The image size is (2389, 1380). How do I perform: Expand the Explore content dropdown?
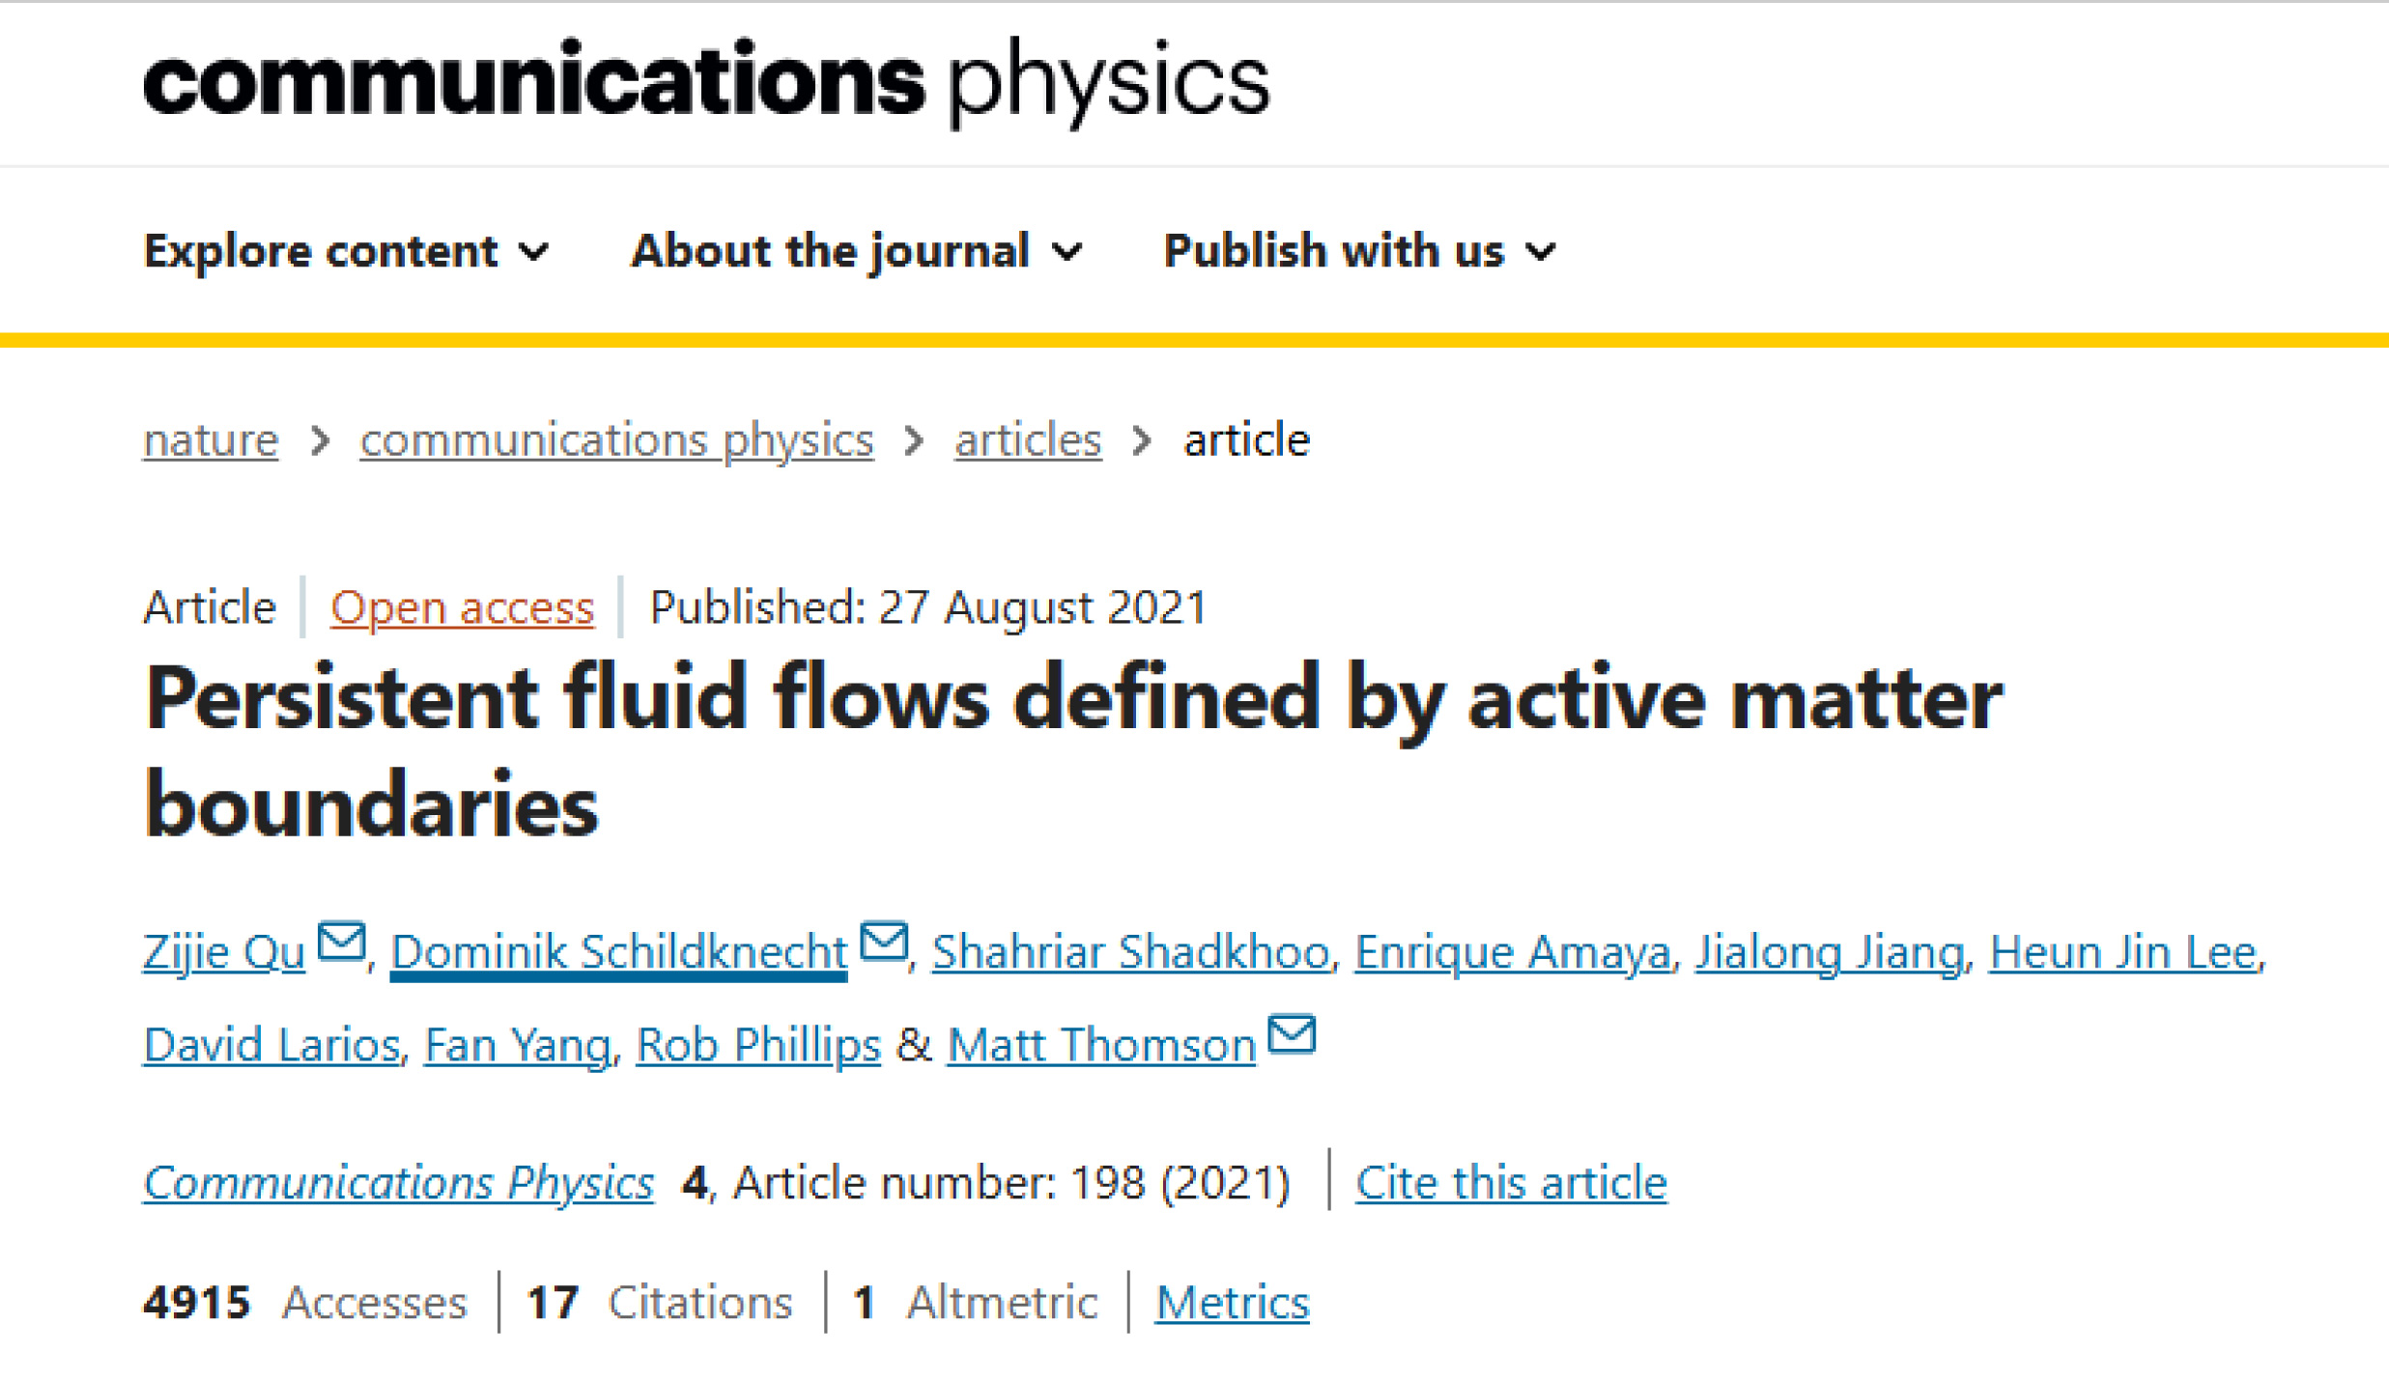click(x=346, y=251)
